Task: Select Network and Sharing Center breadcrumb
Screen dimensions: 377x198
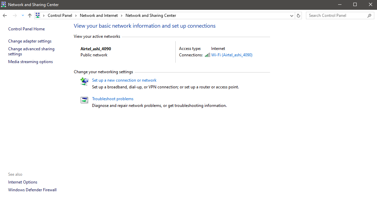Action: (151, 16)
